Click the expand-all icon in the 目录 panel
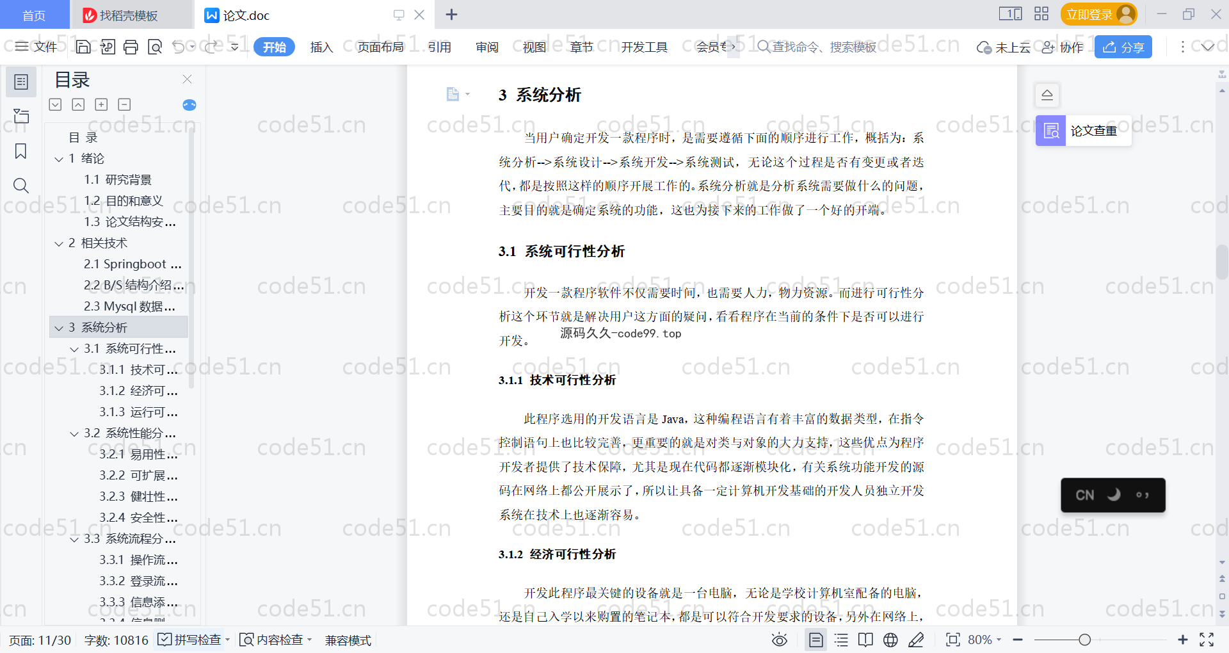This screenshot has width=1229, height=653. [56, 104]
